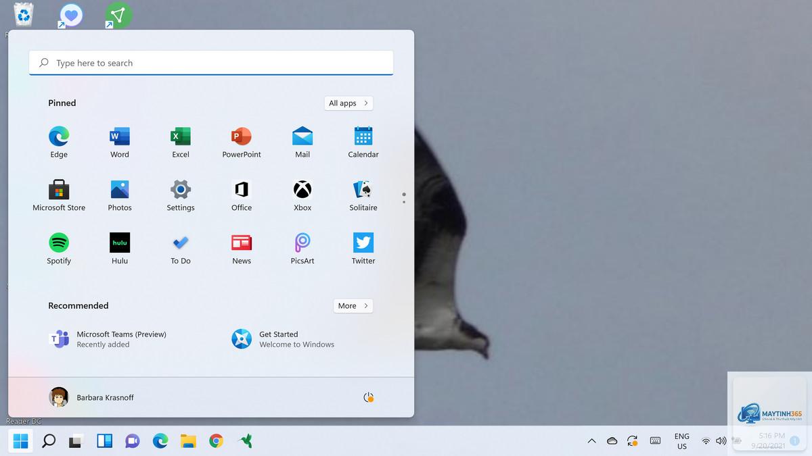The height and width of the screenshot is (456, 812).
Task: Open Microsoft To Do
Action: [x=181, y=249]
